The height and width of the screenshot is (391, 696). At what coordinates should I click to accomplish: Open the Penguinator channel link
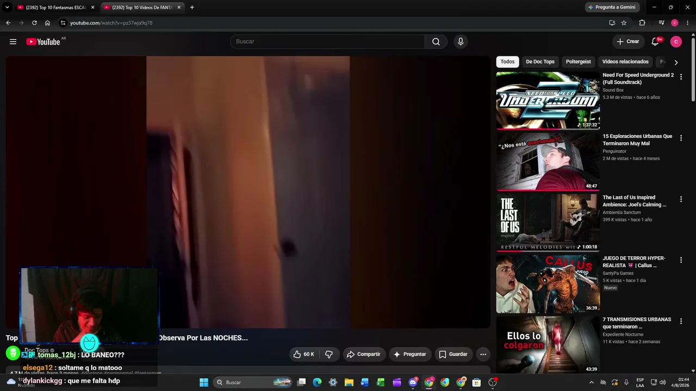pos(614,152)
